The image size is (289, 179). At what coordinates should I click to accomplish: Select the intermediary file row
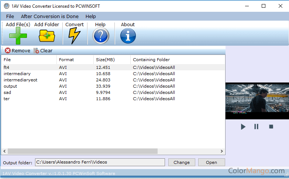pyautogui.click(x=114, y=74)
